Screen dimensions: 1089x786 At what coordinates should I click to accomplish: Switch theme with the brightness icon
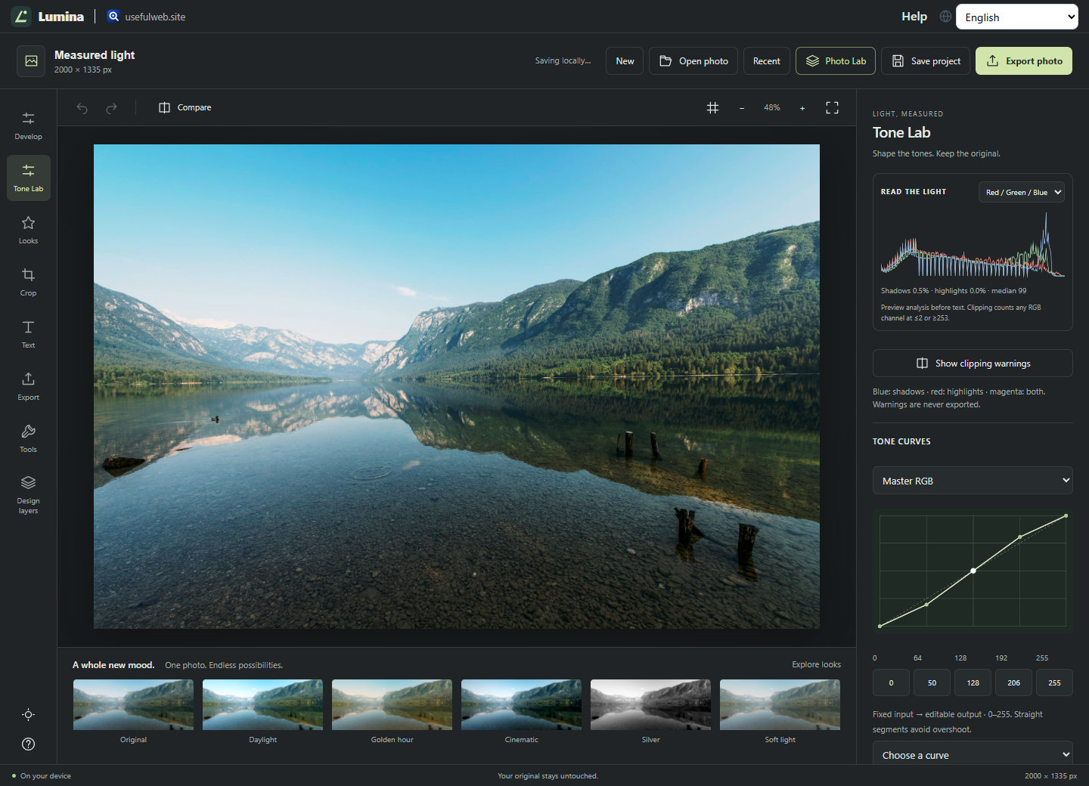[28, 715]
